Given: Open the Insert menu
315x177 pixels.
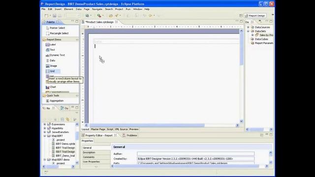Looking at the screenshot, I should point(58,9).
